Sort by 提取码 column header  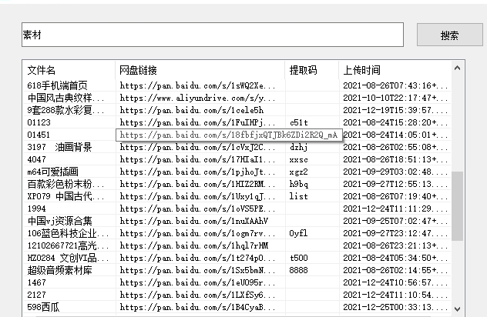pos(311,69)
